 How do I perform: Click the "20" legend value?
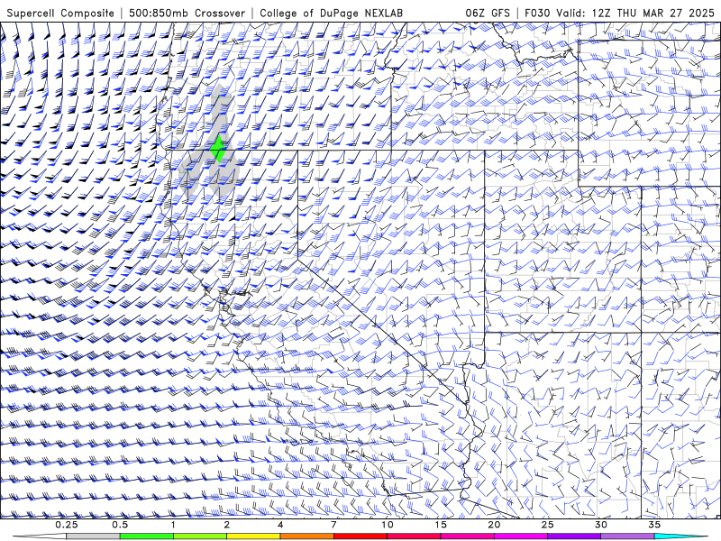(494, 525)
